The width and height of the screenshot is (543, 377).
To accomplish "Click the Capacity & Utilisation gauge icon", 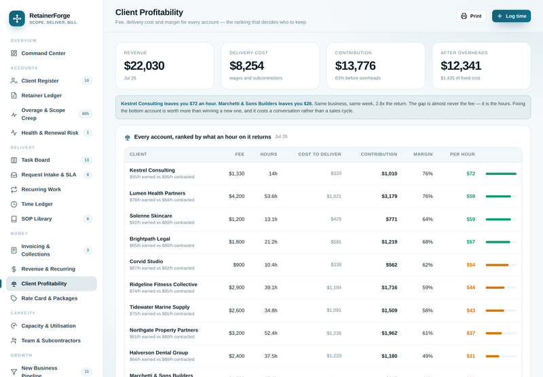I will pyautogui.click(x=14, y=326).
